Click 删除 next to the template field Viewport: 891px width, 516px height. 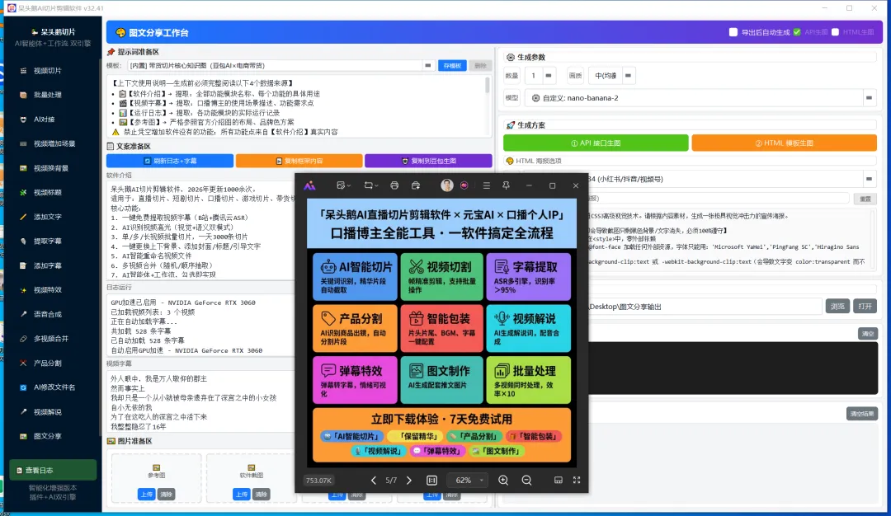click(480, 65)
